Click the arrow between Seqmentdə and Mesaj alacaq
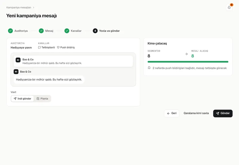The width and height of the screenshot is (239, 165). pos(186,54)
